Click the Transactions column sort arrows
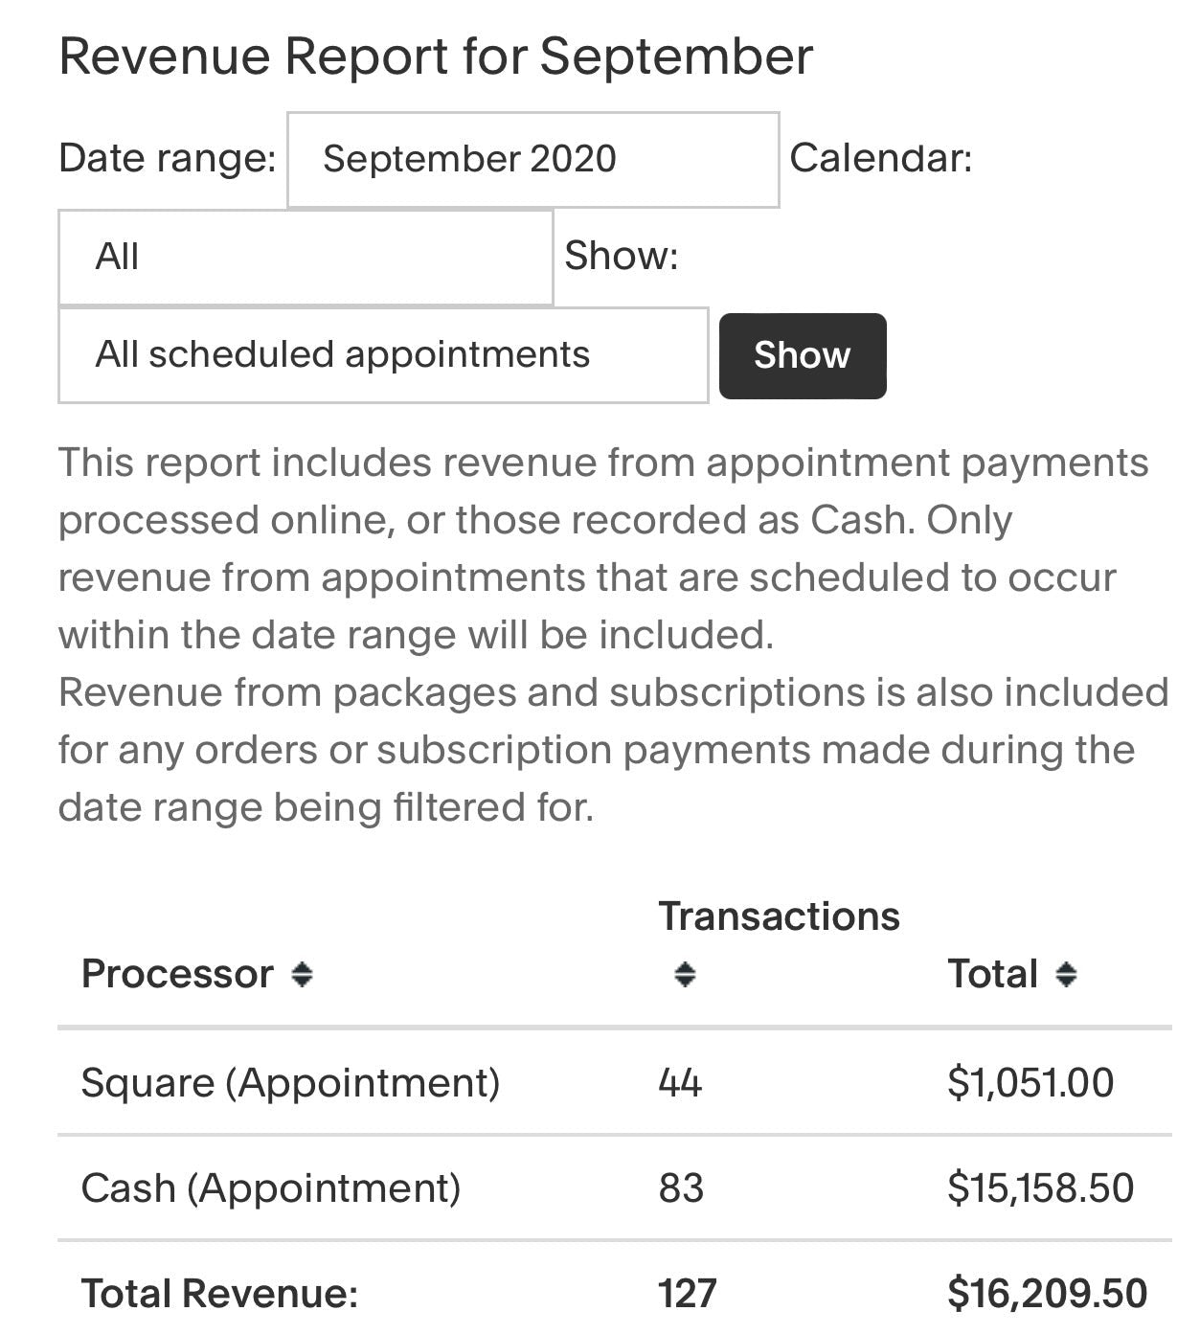The width and height of the screenshot is (1200, 1334). (x=684, y=975)
